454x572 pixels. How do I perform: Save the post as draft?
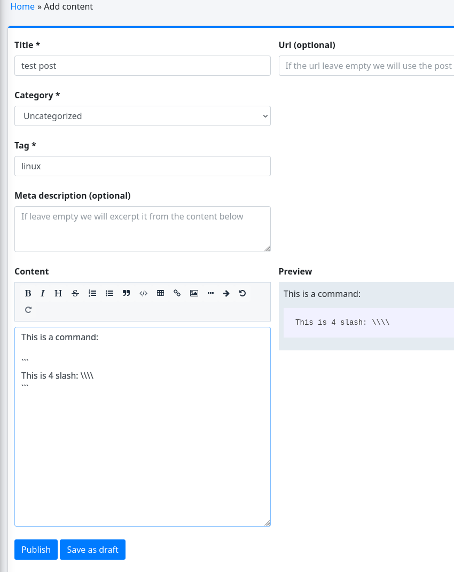coord(92,549)
